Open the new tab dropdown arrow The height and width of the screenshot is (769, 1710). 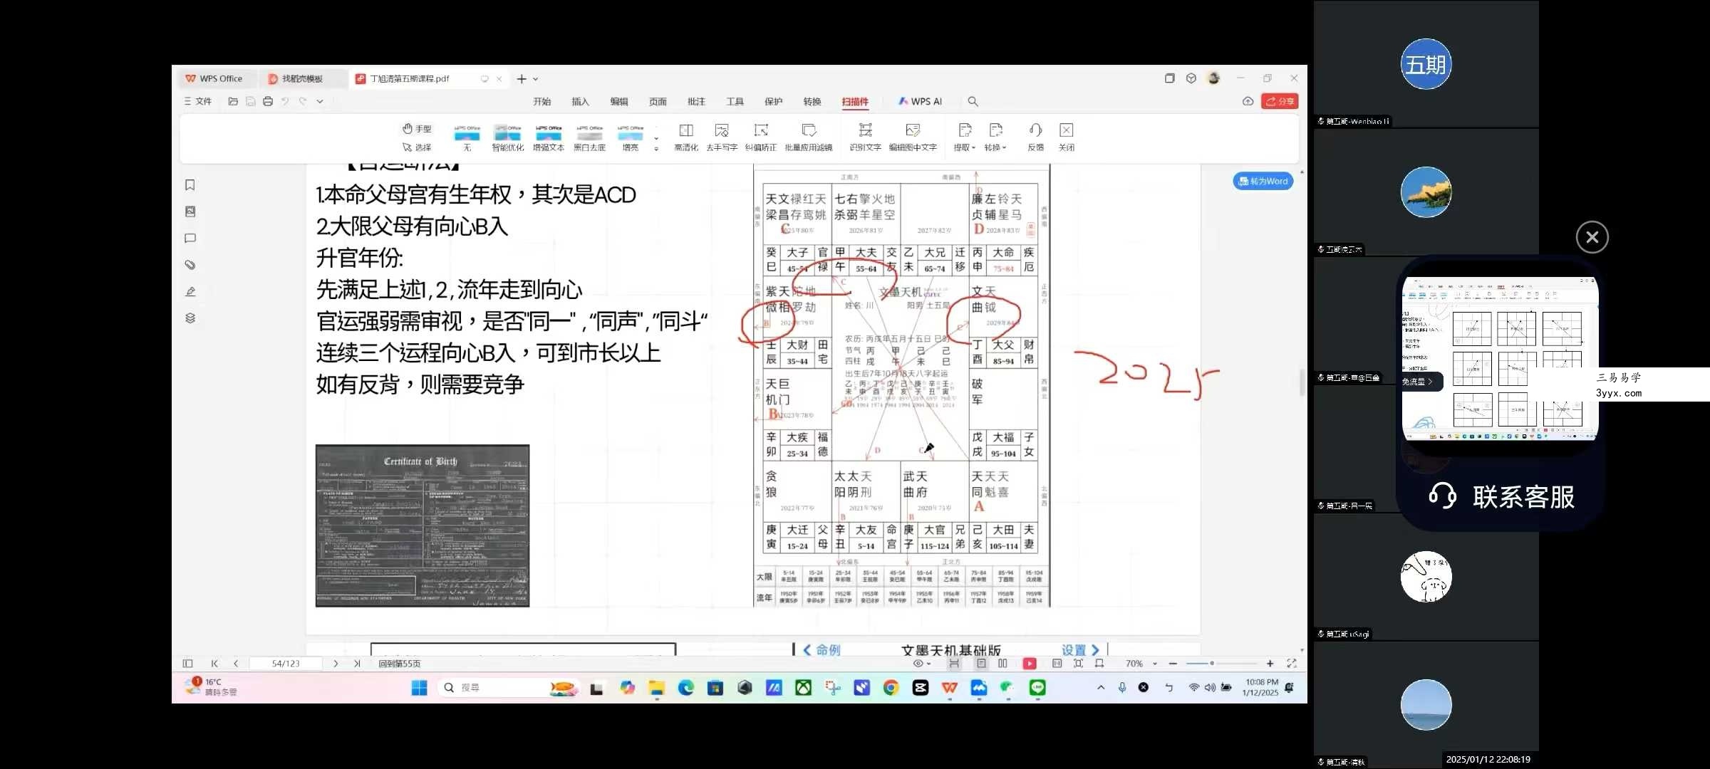click(x=536, y=79)
